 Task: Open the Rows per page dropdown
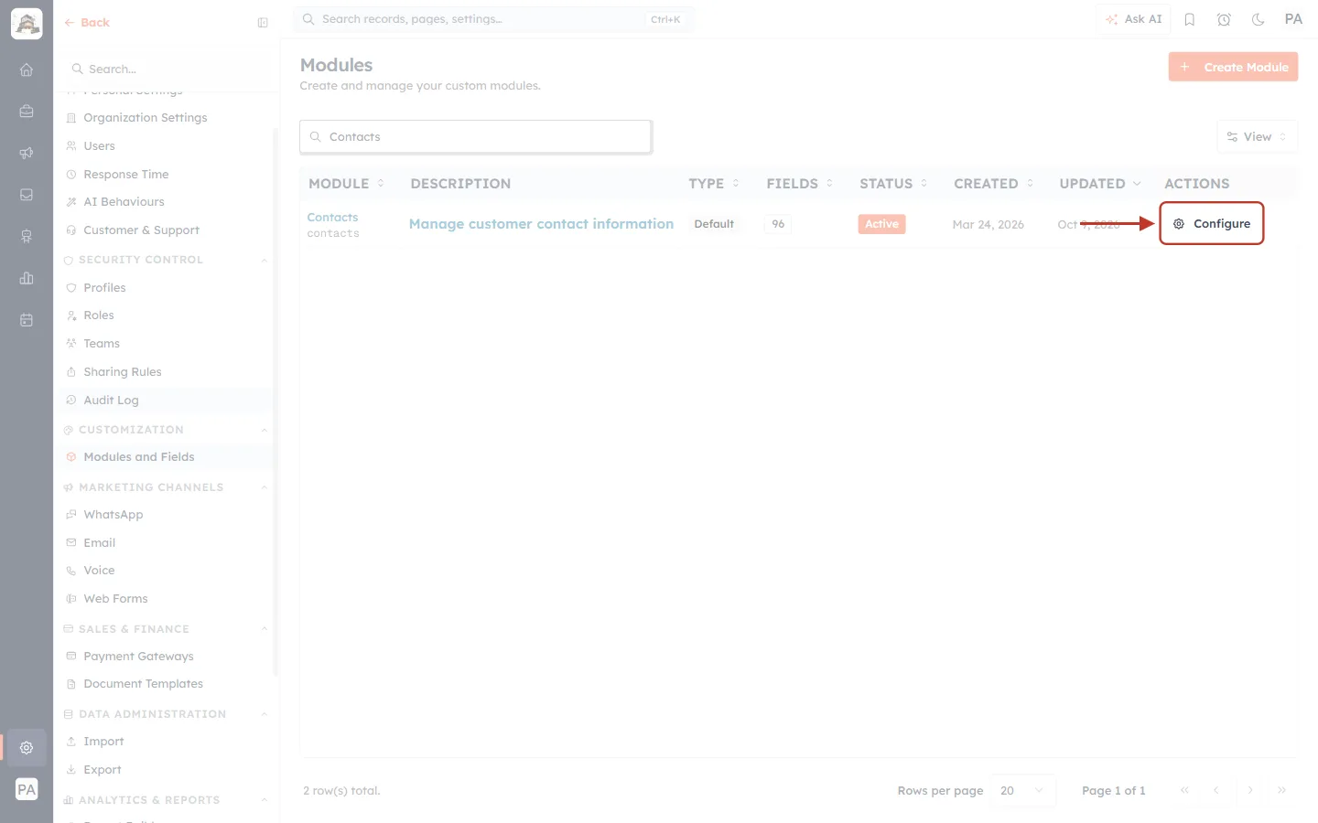1022,791
